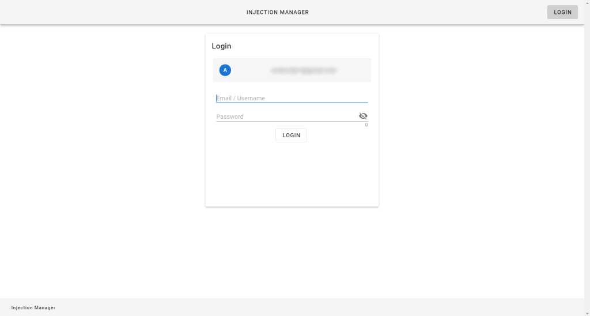Focus the Email / Username input field

click(x=291, y=98)
